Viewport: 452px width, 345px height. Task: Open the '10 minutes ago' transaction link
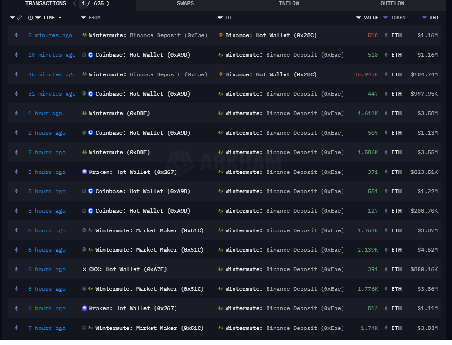[52, 55]
